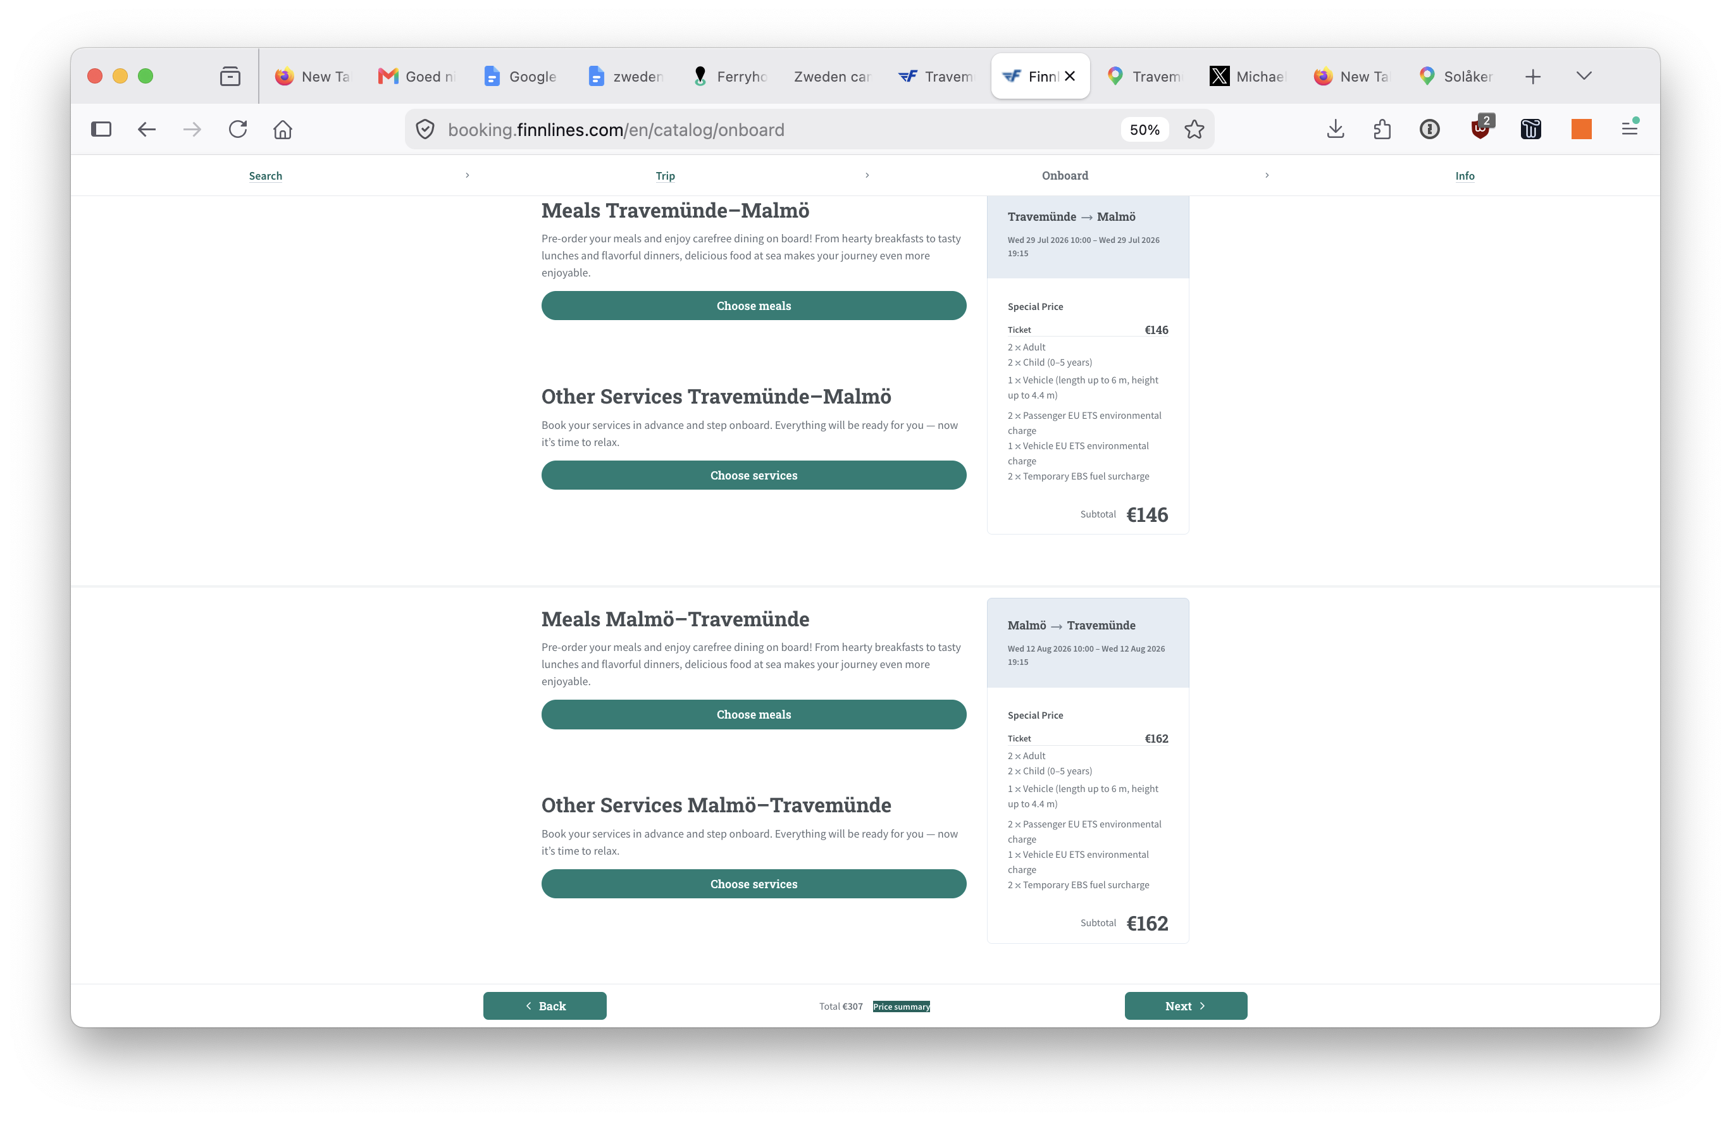Switch to the Travemünde Maps tab
Image resolution: width=1731 pixels, height=1121 pixels.
click(1145, 77)
